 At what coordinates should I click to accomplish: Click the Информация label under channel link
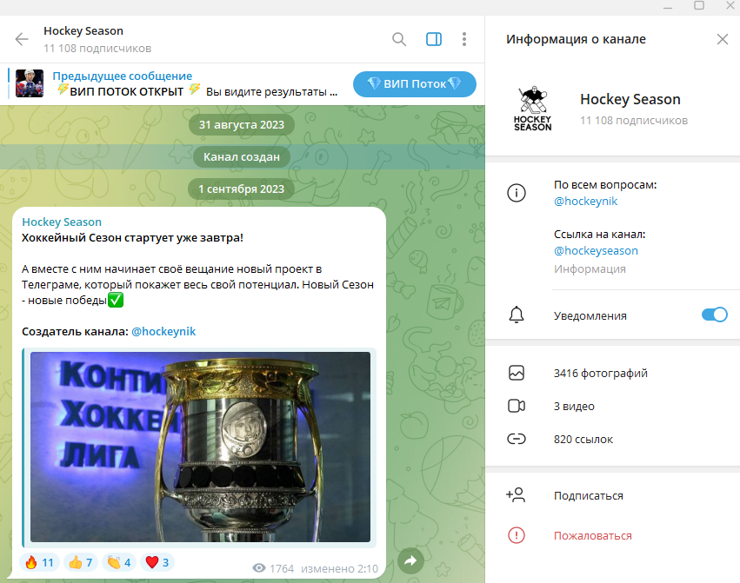[x=590, y=269]
